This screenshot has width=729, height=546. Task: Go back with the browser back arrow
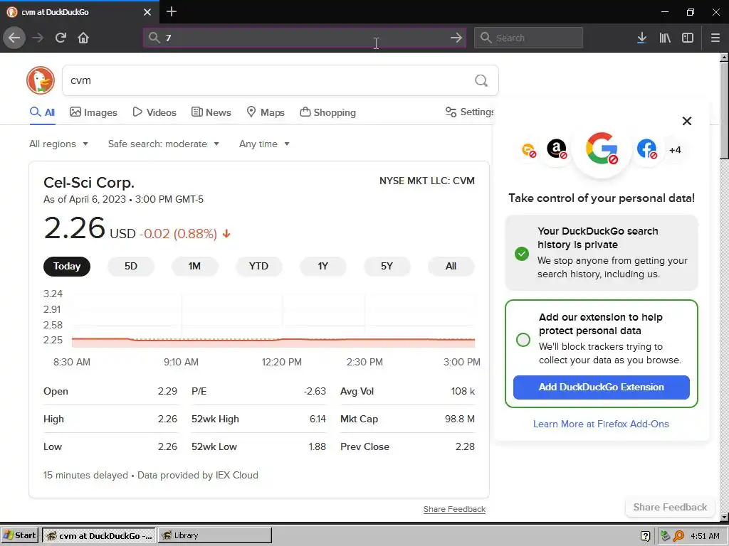coord(14,38)
